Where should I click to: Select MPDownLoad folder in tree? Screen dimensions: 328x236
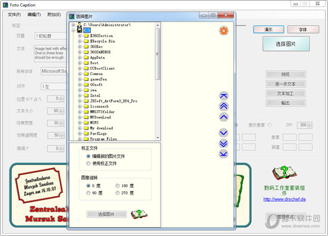100,117
